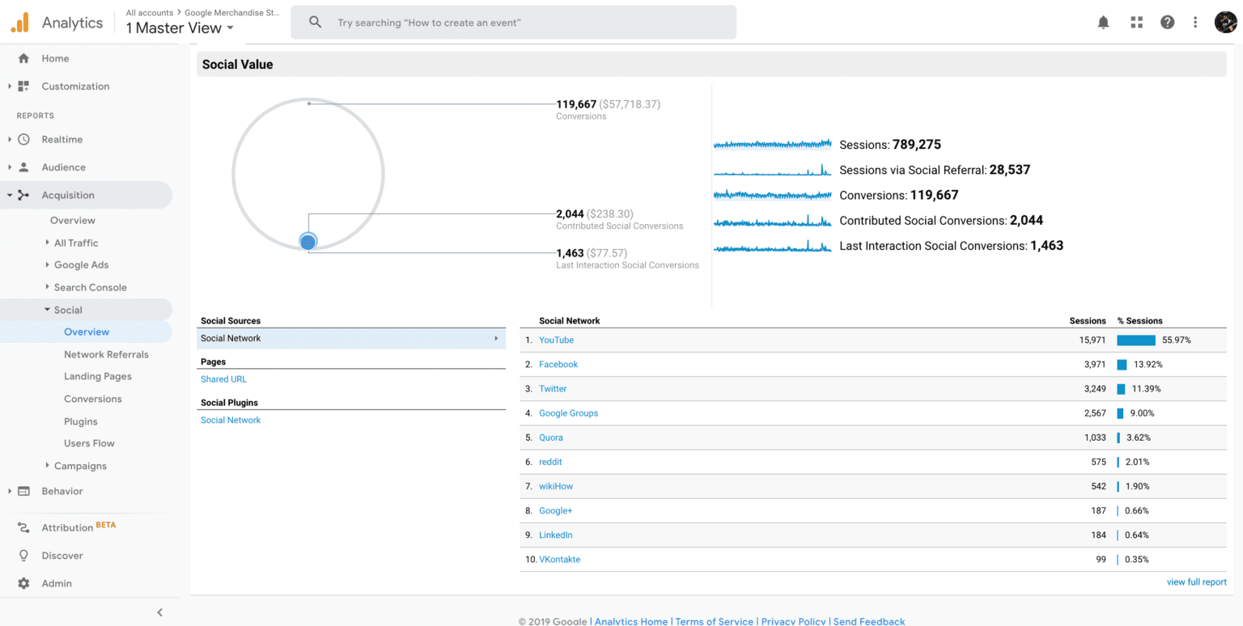Image resolution: width=1243 pixels, height=626 pixels.
Task: Collapse the Acquisition section arrow
Action: (9, 195)
